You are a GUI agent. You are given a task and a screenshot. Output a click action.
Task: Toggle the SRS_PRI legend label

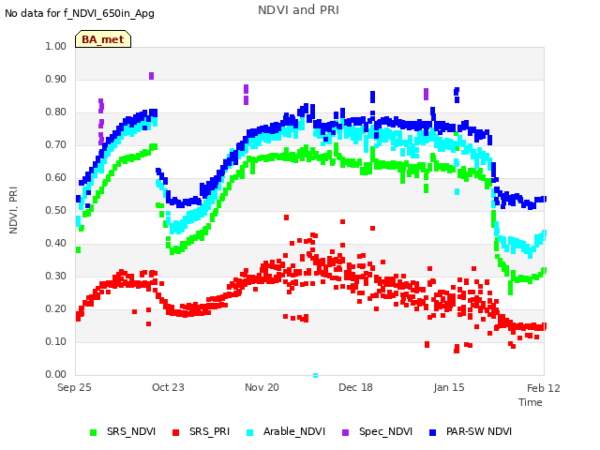point(209,431)
